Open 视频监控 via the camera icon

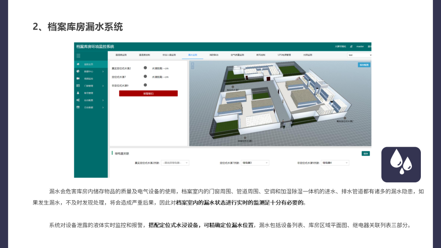[x=77, y=78]
